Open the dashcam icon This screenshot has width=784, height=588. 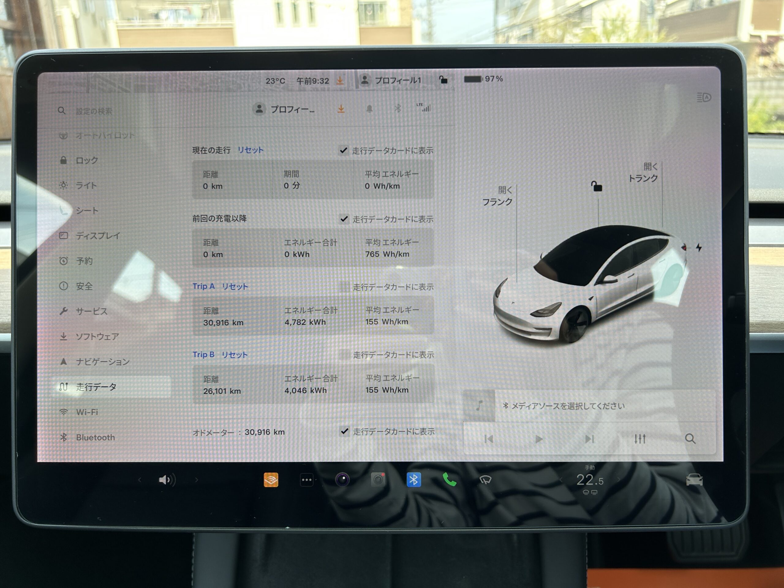point(378,480)
